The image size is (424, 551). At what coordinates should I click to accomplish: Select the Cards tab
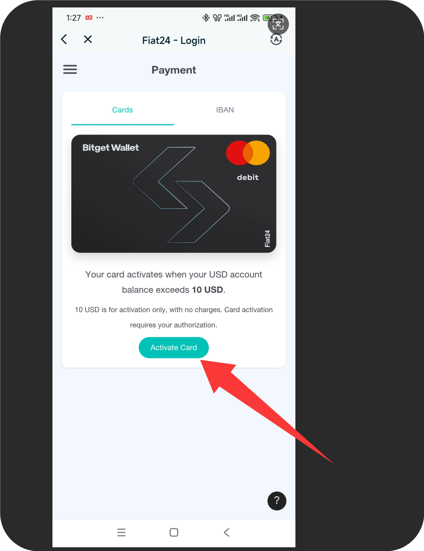(122, 110)
